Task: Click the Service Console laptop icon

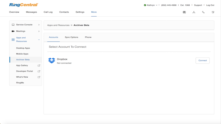Action: click(x=13, y=25)
